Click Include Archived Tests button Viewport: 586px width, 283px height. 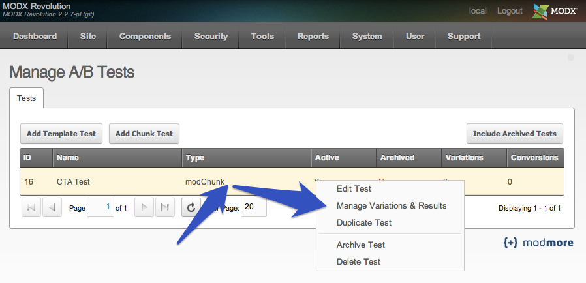pyautogui.click(x=515, y=134)
